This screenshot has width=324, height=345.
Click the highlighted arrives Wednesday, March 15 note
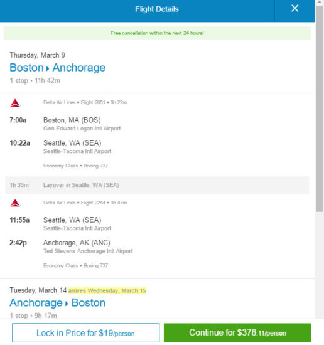[107, 290]
